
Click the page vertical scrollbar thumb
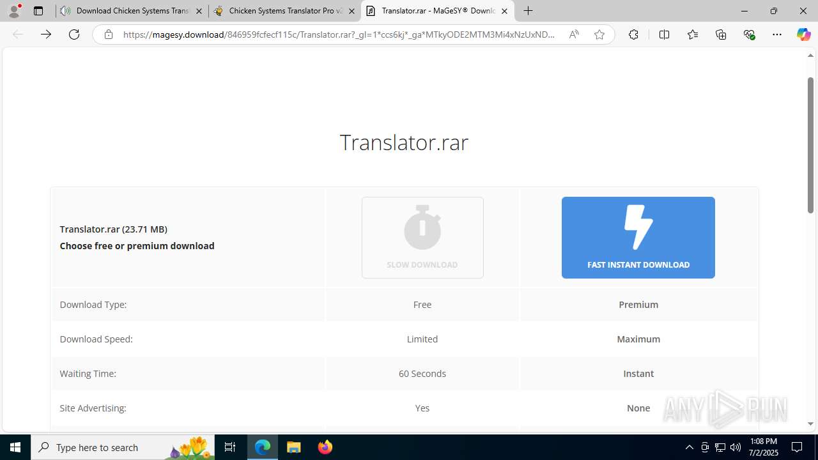click(810, 144)
